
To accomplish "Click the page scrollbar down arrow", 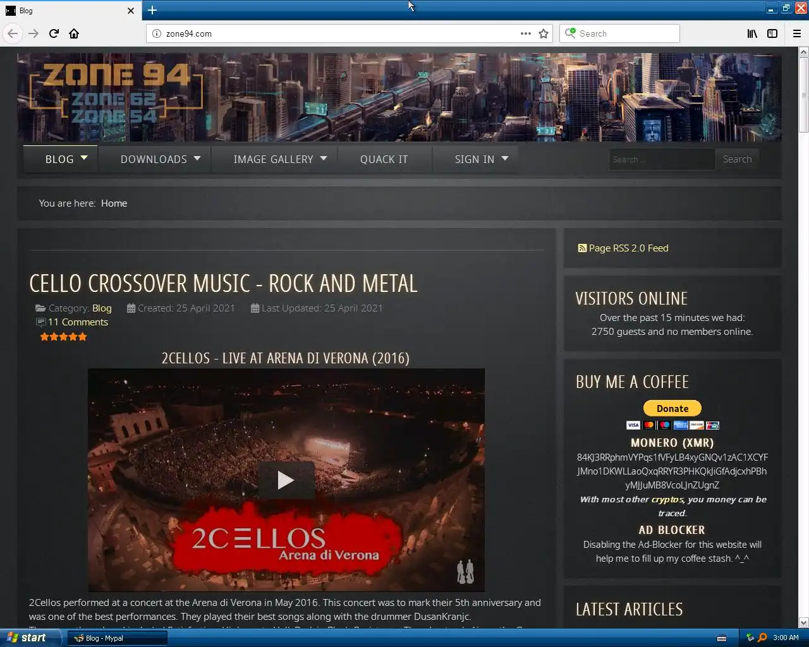I will [x=803, y=622].
